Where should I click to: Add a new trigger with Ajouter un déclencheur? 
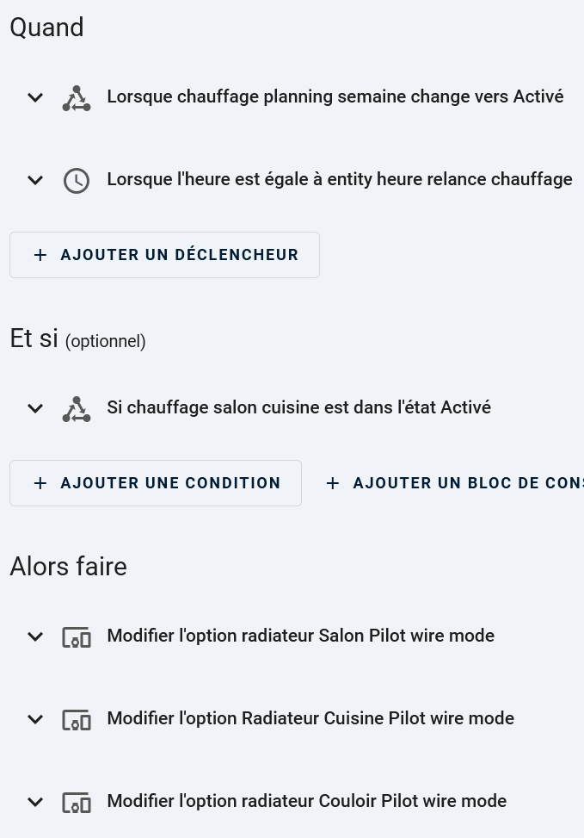click(164, 255)
